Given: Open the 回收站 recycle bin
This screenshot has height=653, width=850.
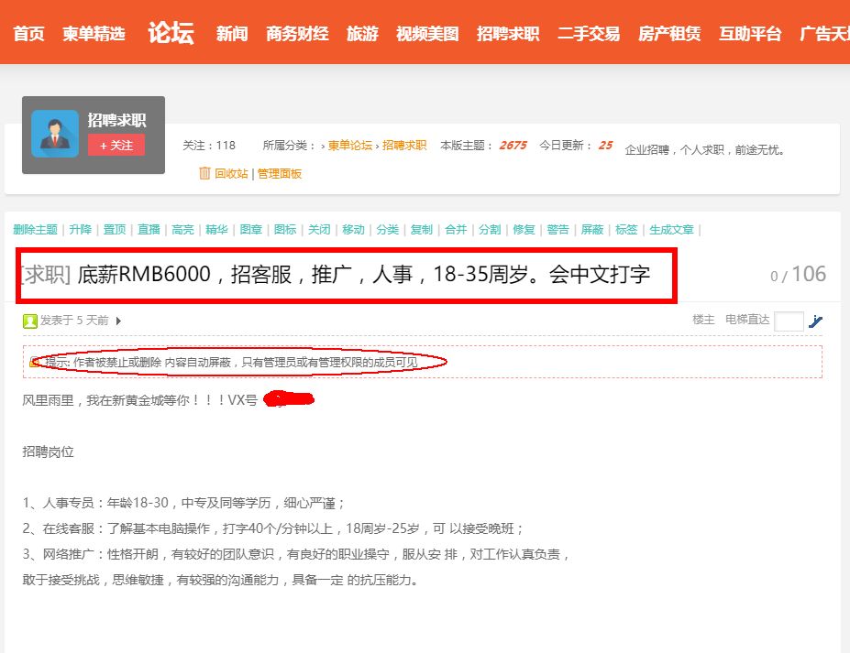Looking at the screenshot, I should (230, 173).
